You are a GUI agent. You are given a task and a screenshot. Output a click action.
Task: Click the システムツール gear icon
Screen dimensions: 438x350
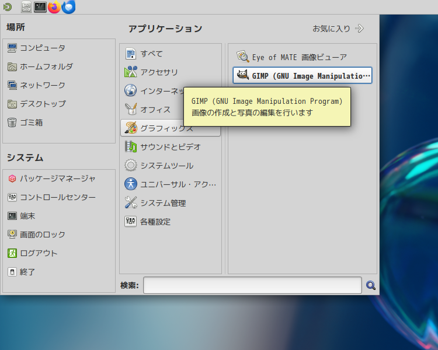(x=130, y=165)
